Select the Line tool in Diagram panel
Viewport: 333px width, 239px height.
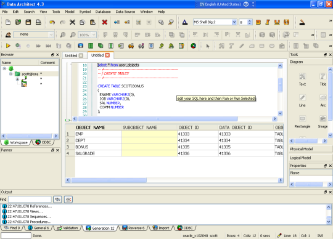[x=302, y=100]
